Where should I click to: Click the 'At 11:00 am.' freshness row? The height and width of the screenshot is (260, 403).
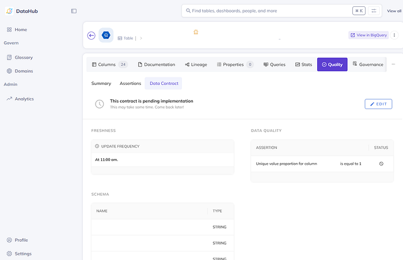[162, 160]
